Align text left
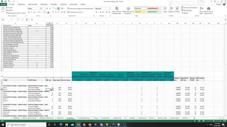Screen dimensions: 227x127 pyautogui.click(x=53, y=12)
